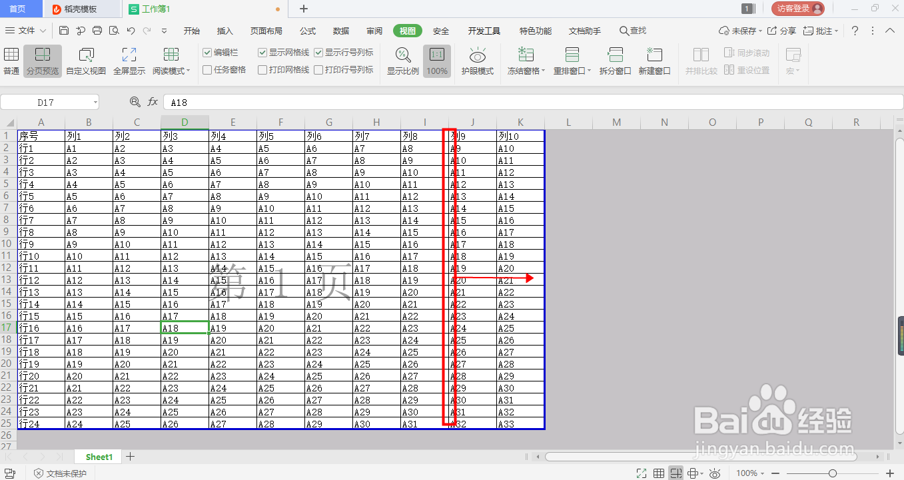Collapse the ribbon with the up chevron

click(x=890, y=31)
